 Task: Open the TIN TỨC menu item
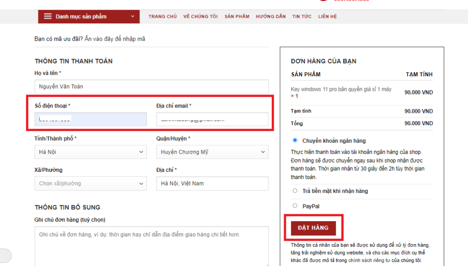click(x=302, y=16)
